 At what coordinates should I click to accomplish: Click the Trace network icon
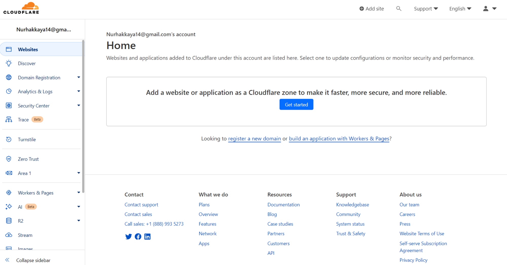coord(9,119)
